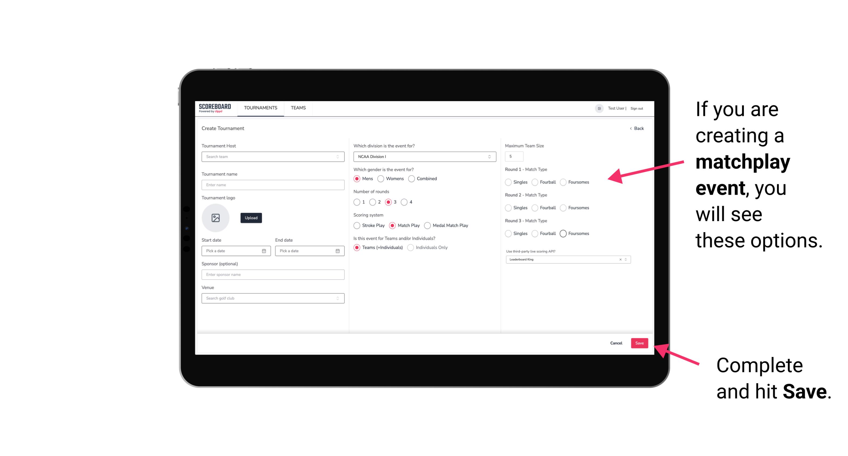Select the Womens gender radio button
The height and width of the screenshot is (456, 848).
click(381, 179)
